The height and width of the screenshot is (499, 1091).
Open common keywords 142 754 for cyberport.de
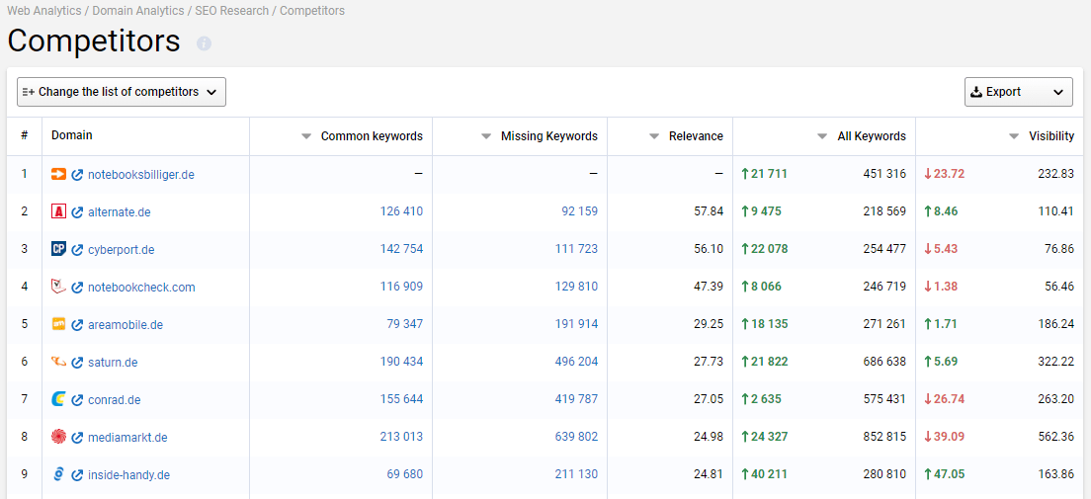click(x=401, y=248)
